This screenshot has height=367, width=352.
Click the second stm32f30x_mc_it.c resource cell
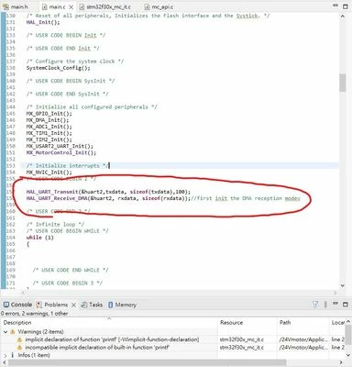242,348
